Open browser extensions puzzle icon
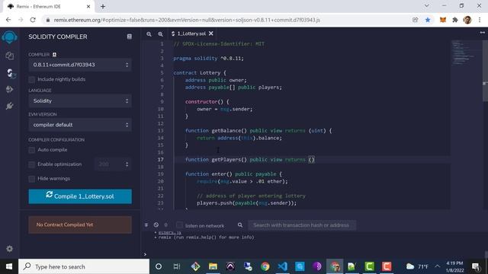 click(455, 20)
